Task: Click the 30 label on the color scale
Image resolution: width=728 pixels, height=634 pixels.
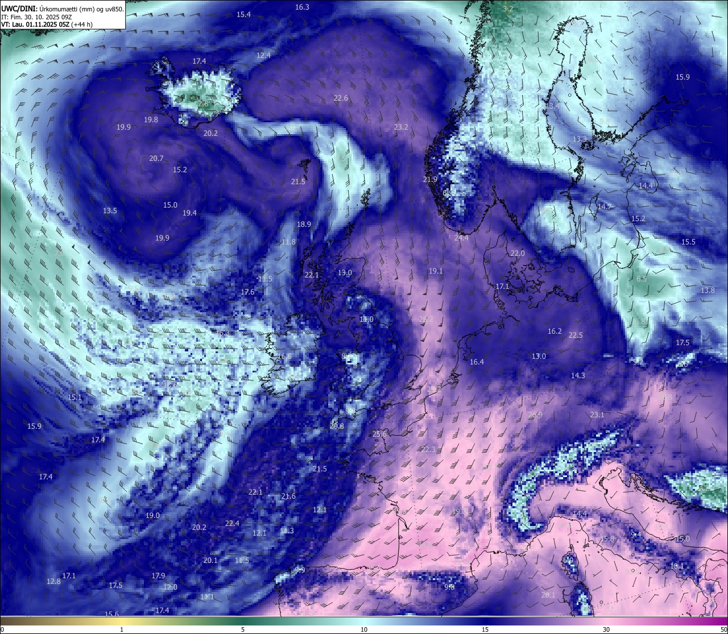Action: (606, 629)
